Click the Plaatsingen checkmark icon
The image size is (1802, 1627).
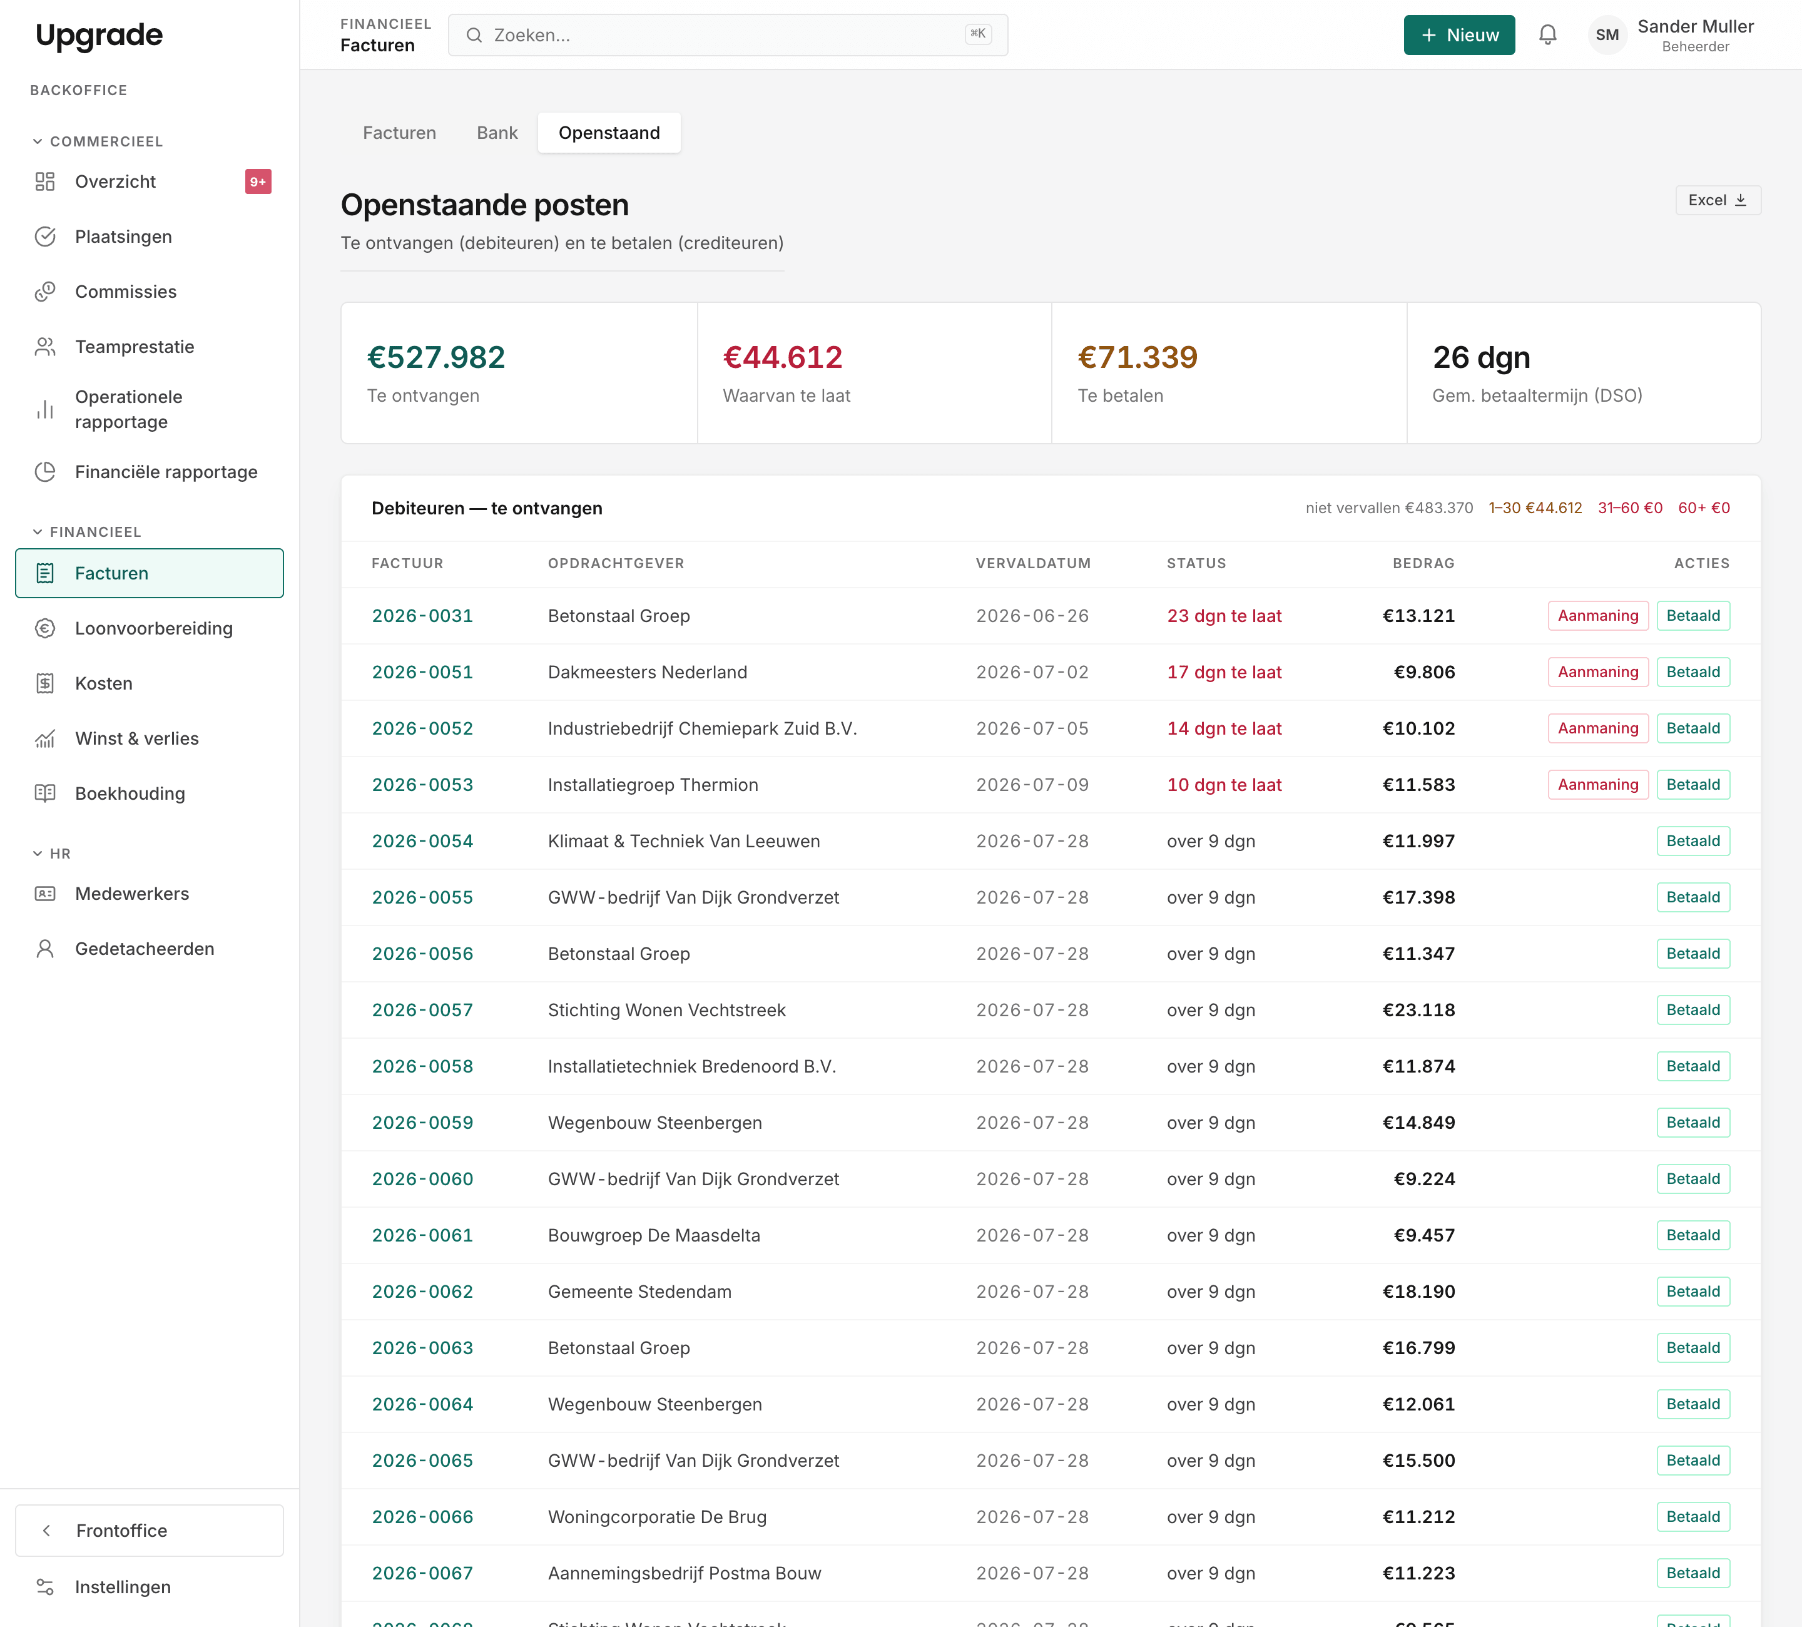(44, 237)
